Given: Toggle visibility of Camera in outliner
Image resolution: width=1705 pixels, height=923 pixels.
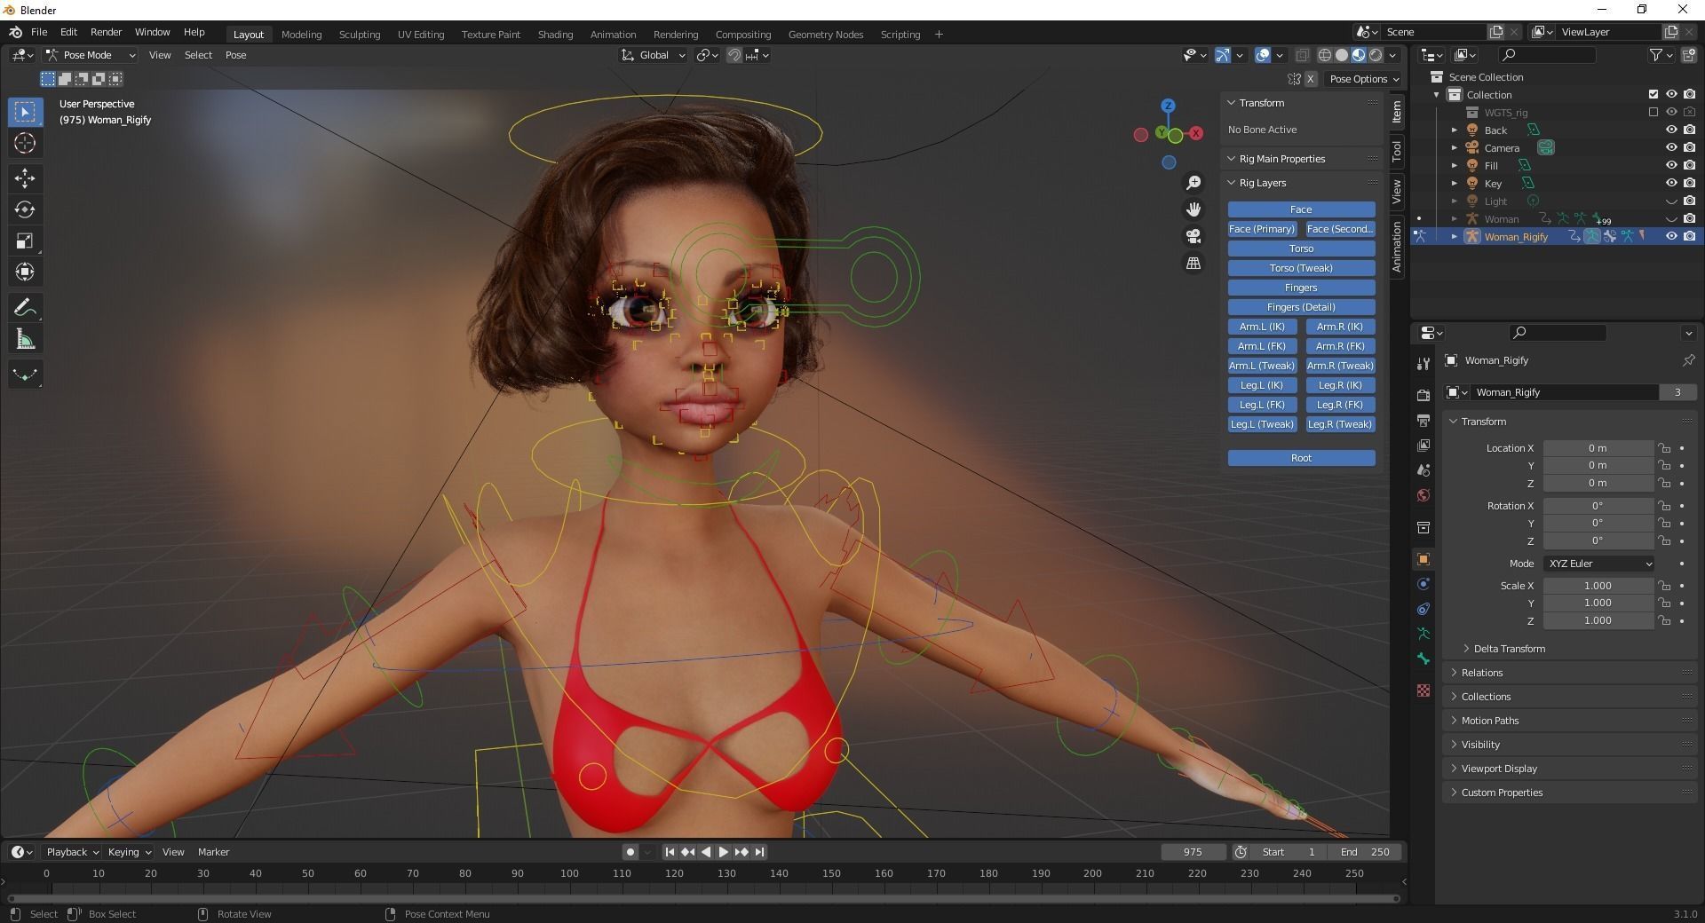Looking at the screenshot, I should point(1671,148).
